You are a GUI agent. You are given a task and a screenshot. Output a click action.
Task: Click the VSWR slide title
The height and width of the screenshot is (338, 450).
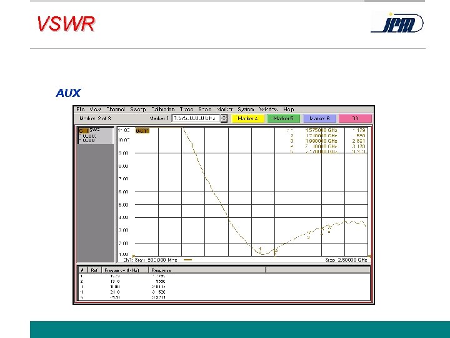66,24
